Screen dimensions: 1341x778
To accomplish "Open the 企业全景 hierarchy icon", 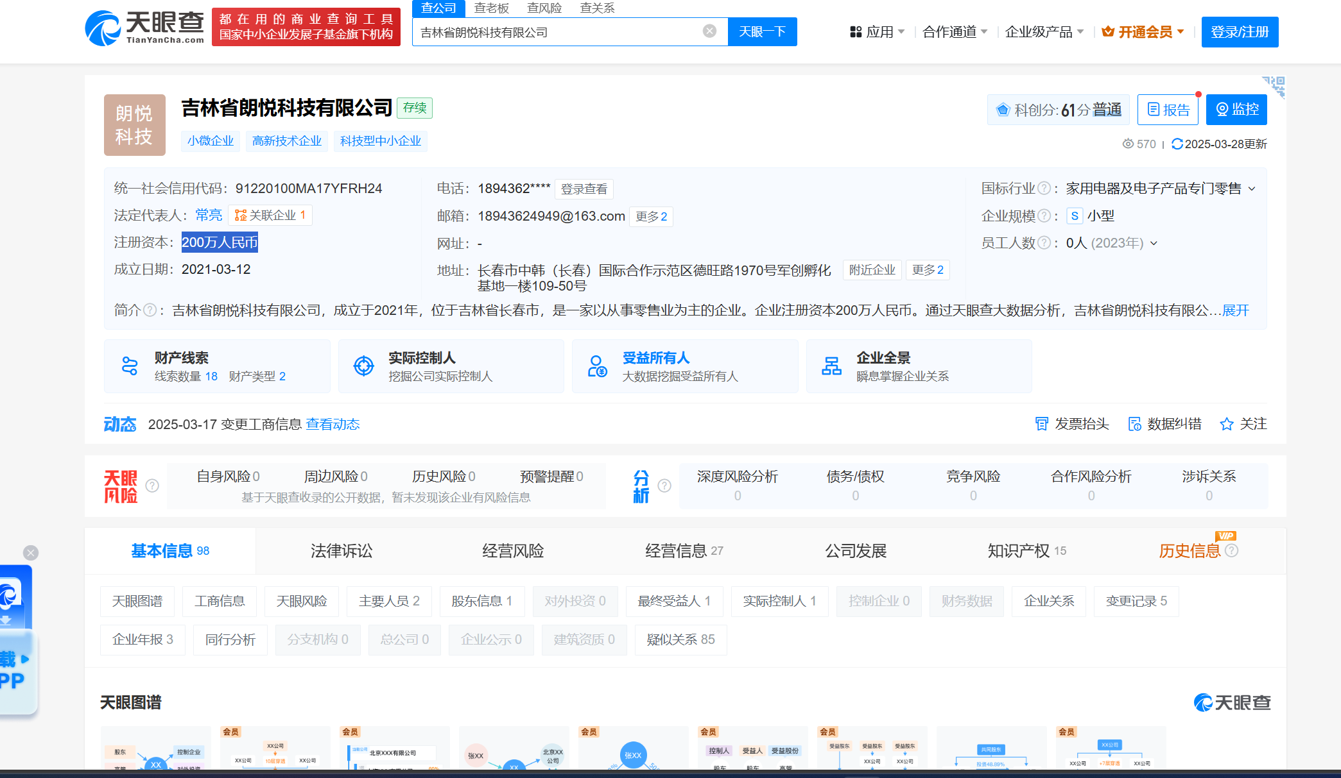I will pos(832,366).
